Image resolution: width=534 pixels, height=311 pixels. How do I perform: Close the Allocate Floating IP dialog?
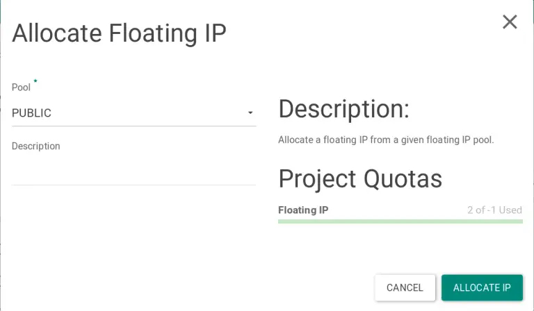pyautogui.click(x=510, y=22)
